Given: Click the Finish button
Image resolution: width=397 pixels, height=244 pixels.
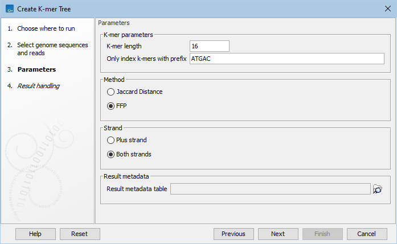Looking at the screenshot, I should coord(322,234).
